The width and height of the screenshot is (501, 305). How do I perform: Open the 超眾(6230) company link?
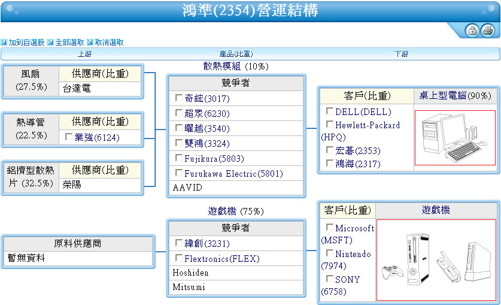pyautogui.click(x=207, y=113)
